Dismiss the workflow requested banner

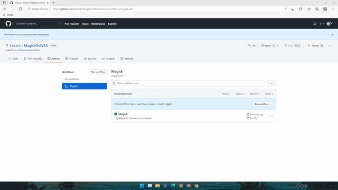pyautogui.click(x=332, y=35)
